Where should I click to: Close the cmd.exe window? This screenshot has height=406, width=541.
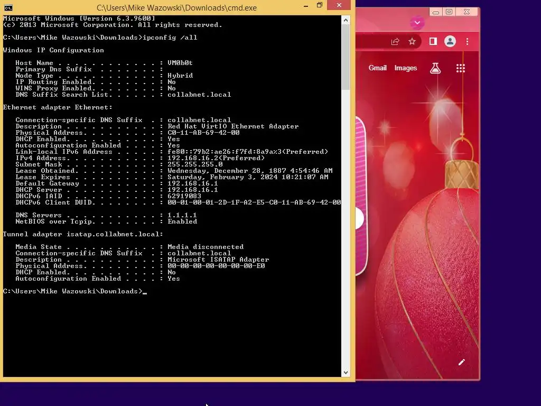coord(339,5)
